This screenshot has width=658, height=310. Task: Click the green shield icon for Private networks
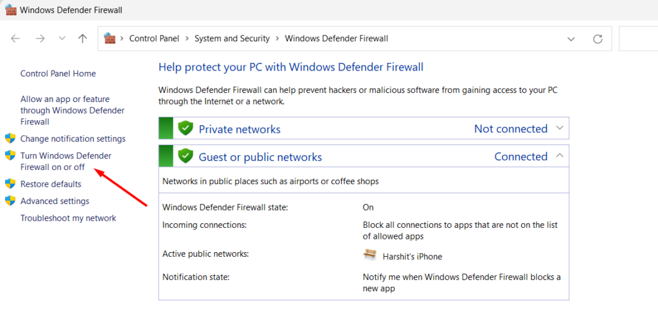tap(186, 128)
